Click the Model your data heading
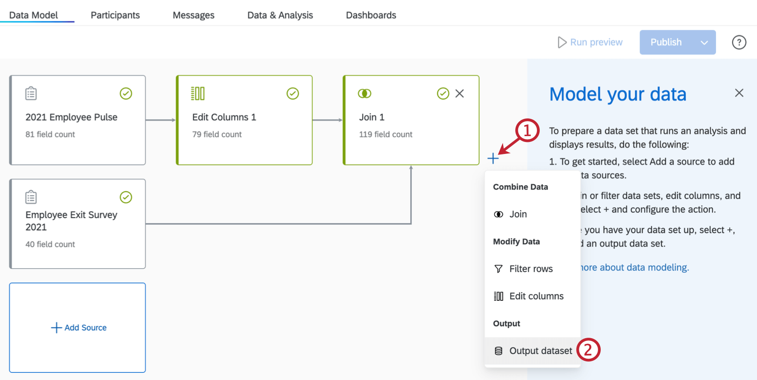This screenshot has height=380, width=757. point(618,94)
